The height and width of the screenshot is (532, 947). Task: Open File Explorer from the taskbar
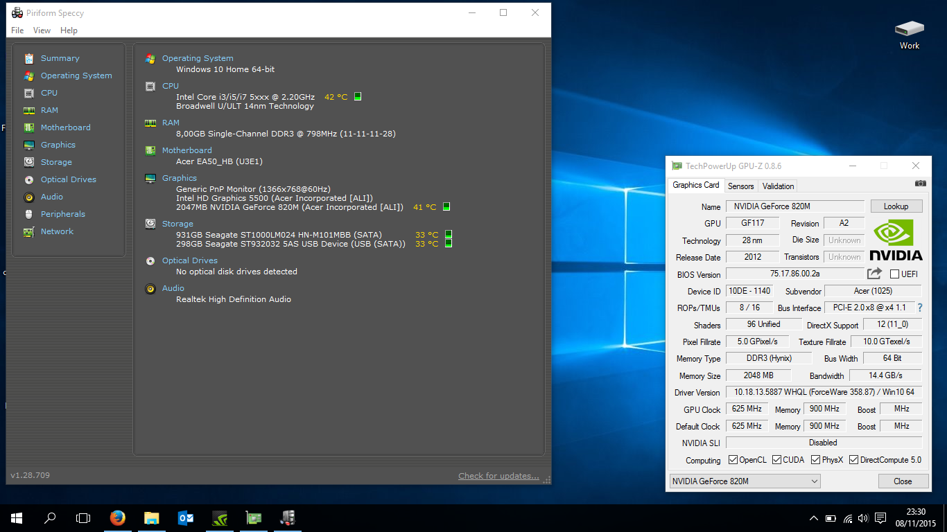pyautogui.click(x=152, y=517)
